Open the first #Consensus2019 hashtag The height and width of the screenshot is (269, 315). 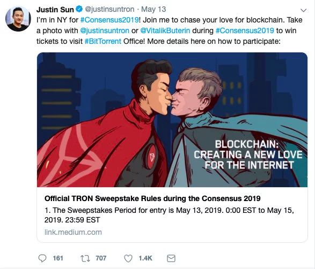pos(109,20)
